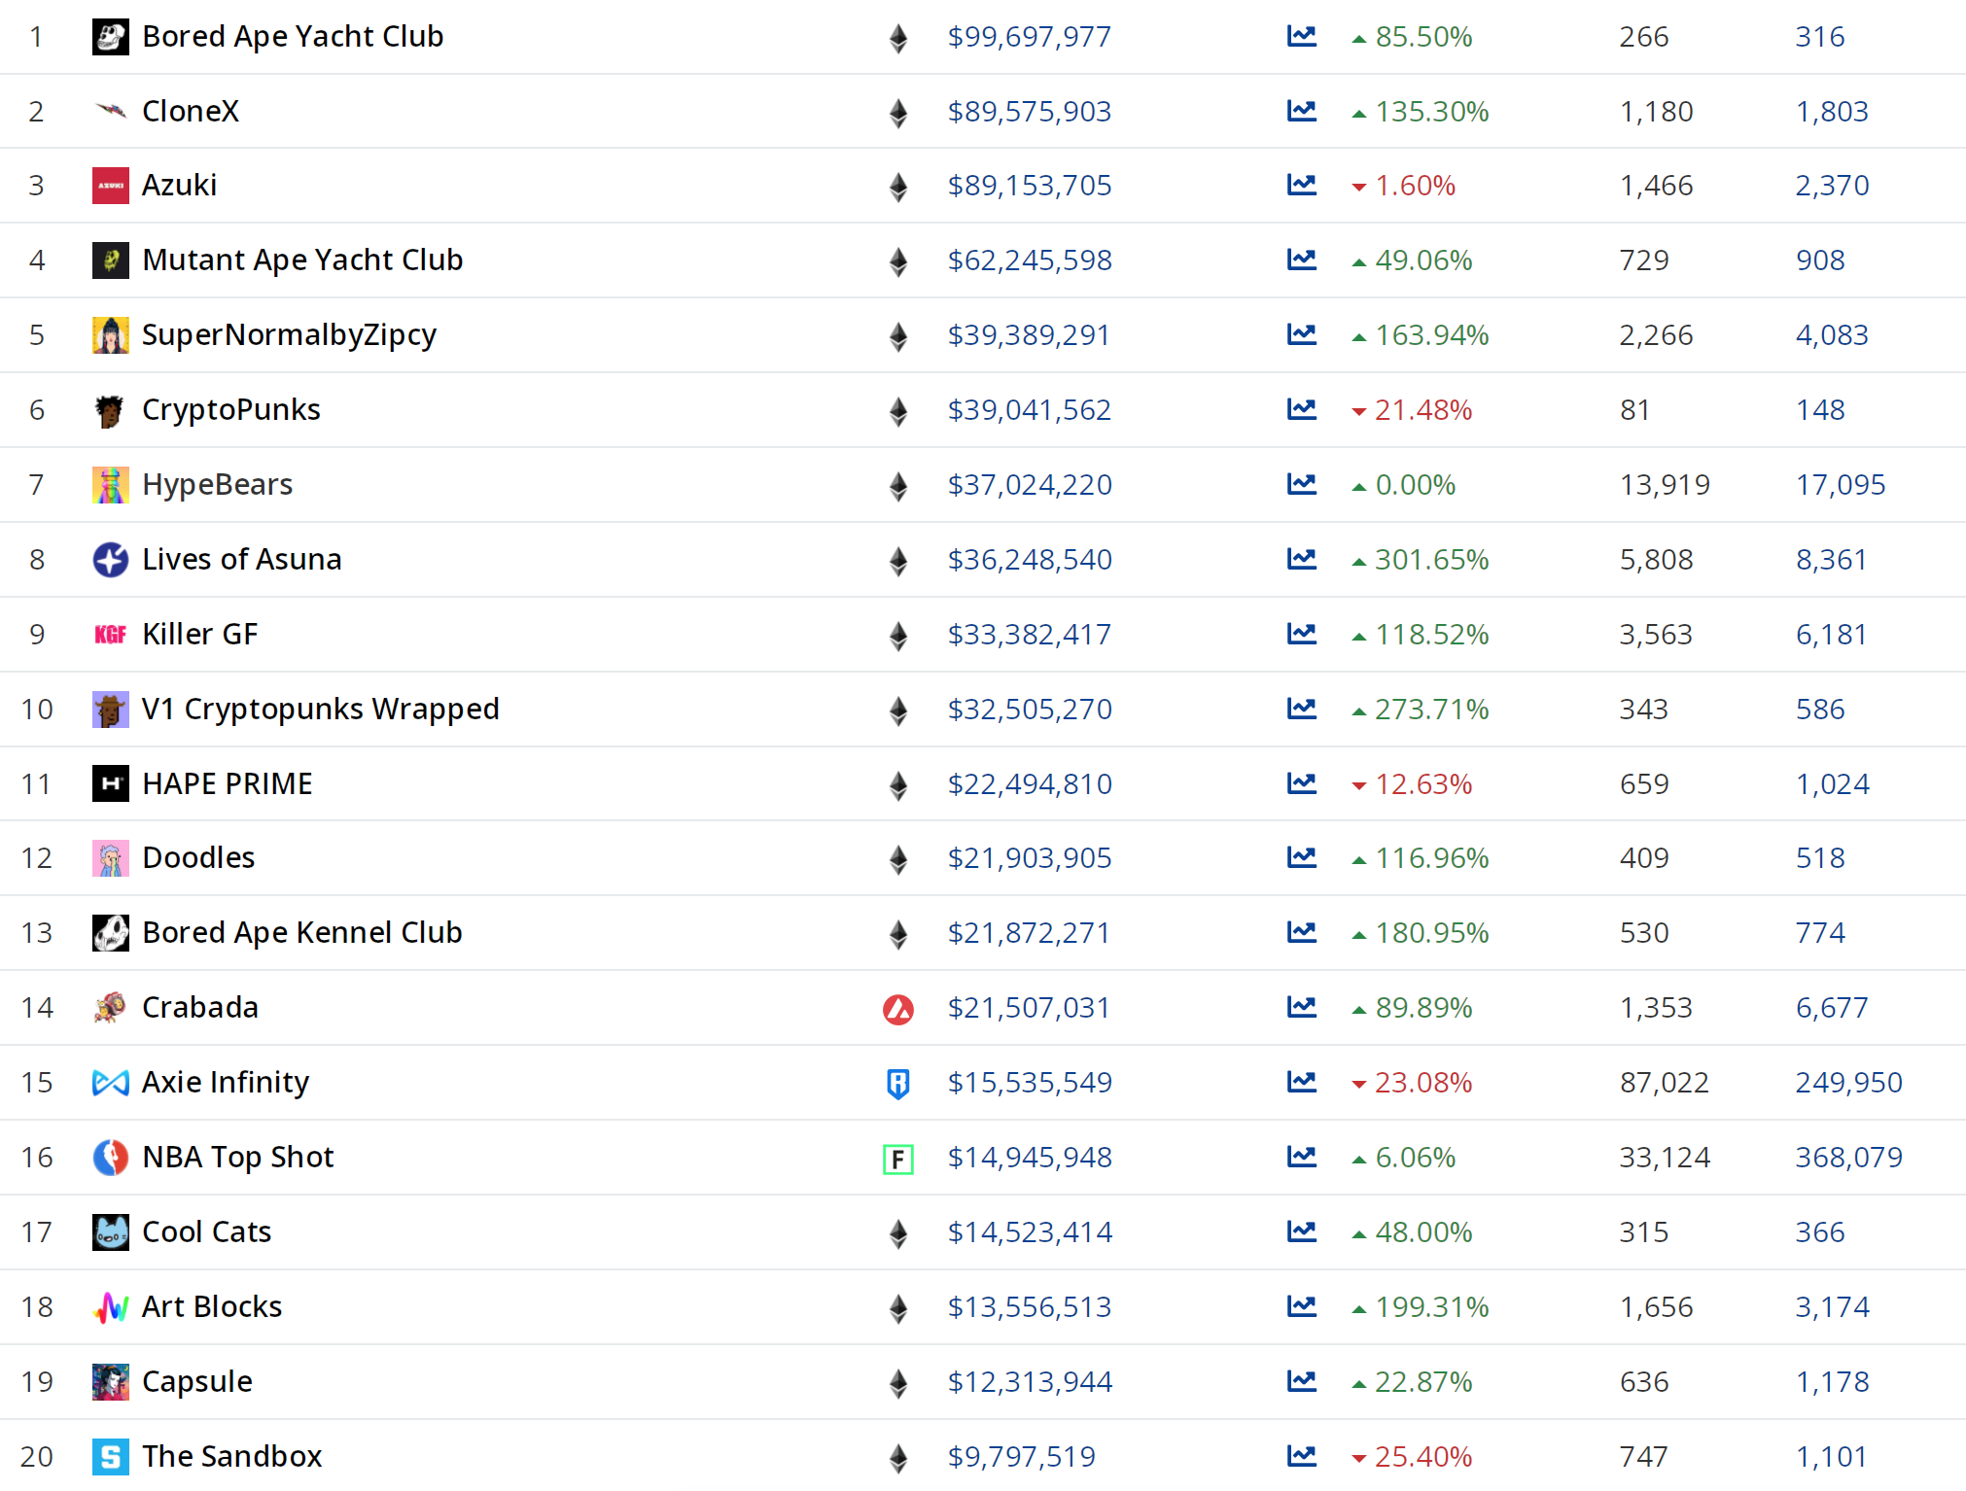Viewport: 1966px width, 1491px height.
Task: Click the Flow chain icon for NBA Top Shot
Action: pos(898,1159)
